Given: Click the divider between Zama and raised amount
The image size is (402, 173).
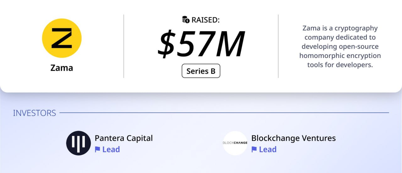Looking at the screenshot, I should click(124, 46).
